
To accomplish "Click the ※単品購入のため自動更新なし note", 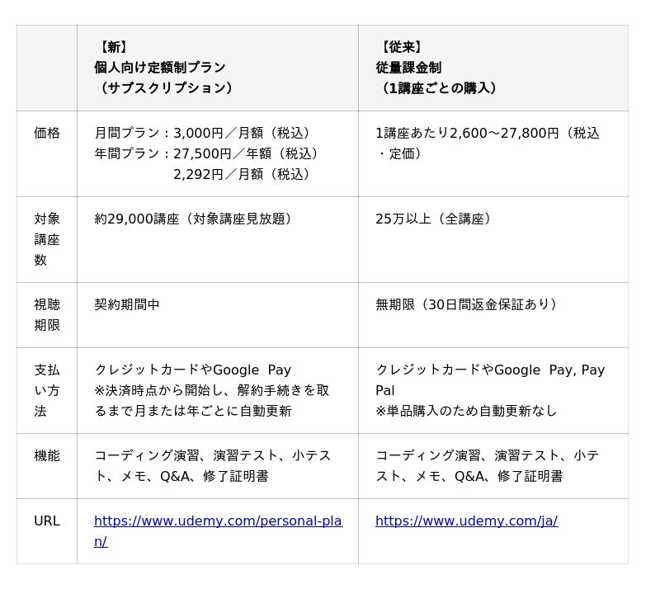I will (x=466, y=411).
